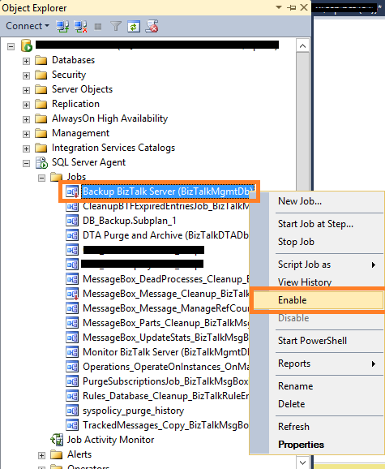Choose Start Job at Step...
This screenshot has width=385, height=469.
[x=317, y=224]
